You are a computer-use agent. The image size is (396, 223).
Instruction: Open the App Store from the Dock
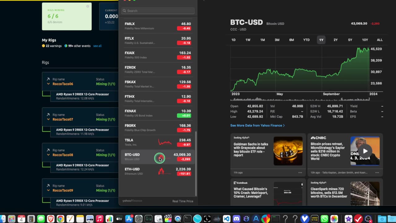(x=129, y=219)
